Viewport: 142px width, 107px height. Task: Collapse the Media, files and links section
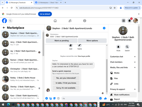tap(123, 67)
